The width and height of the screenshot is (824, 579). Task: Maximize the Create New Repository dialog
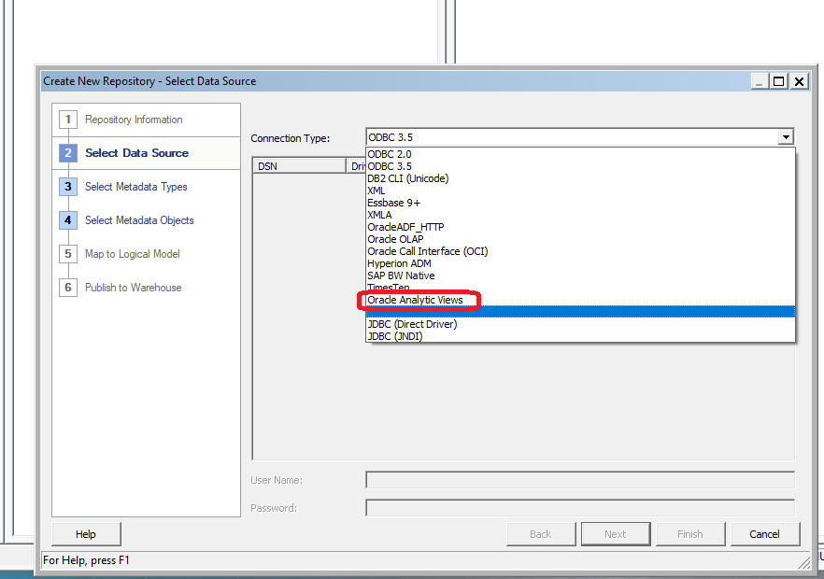(x=779, y=81)
